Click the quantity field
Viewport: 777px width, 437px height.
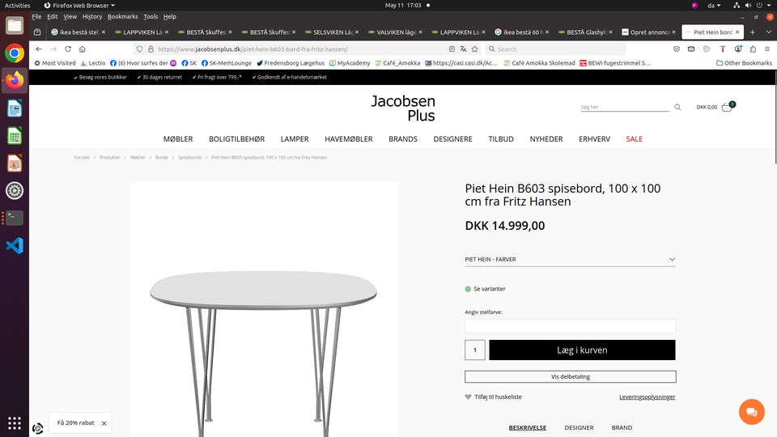[x=475, y=350]
